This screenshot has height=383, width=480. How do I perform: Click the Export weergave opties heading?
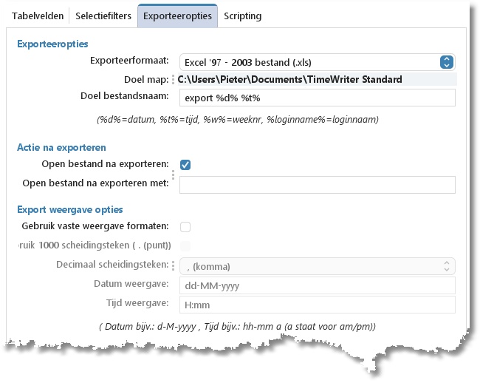pos(70,209)
